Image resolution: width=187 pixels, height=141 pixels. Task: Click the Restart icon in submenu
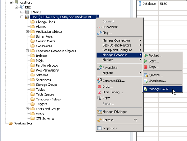coord(146,55)
